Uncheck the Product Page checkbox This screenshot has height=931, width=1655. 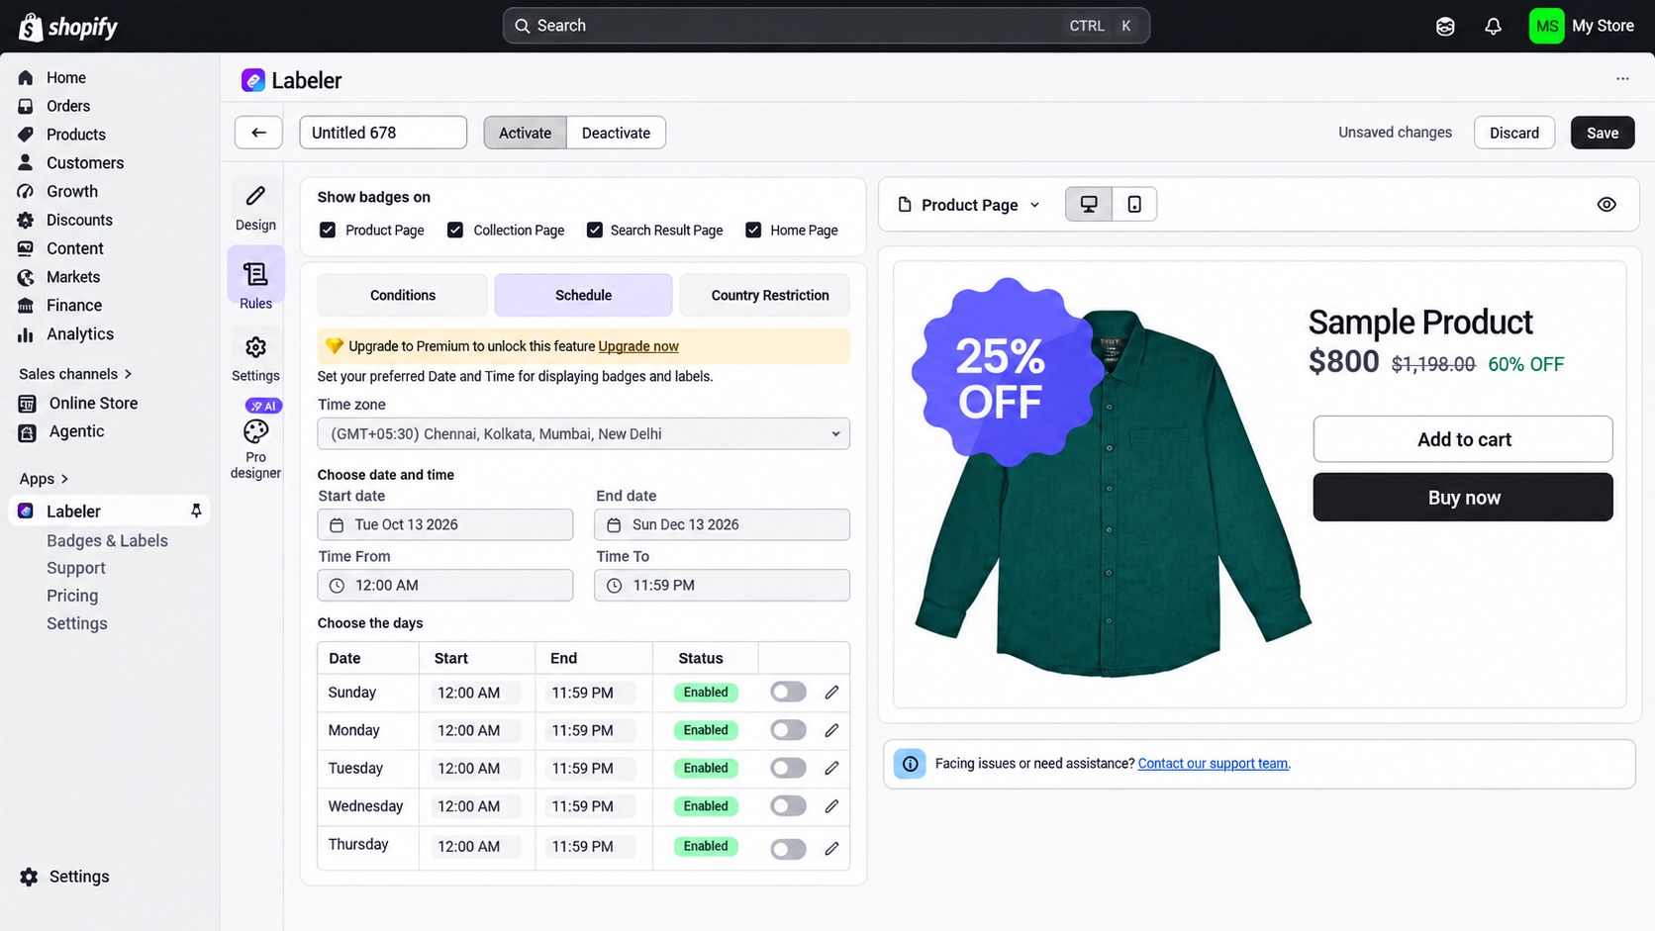pos(328,231)
